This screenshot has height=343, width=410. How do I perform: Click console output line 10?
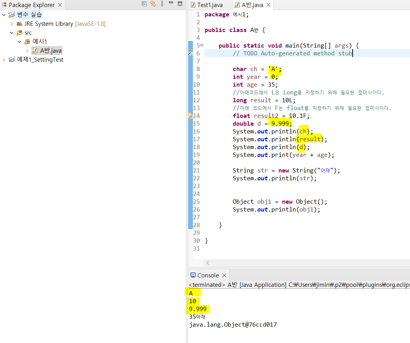tap(193, 301)
